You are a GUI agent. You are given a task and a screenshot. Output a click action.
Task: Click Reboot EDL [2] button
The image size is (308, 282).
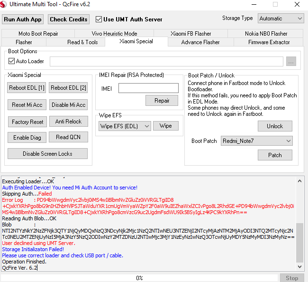click(x=68, y=87)
